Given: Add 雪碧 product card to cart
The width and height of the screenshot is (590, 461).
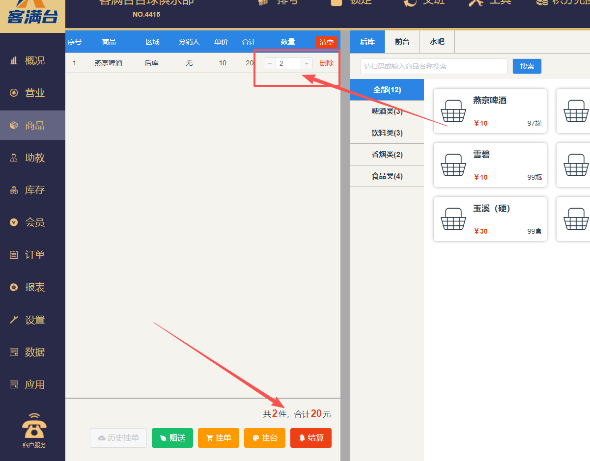Looking at the screenshot, I should pos(490,165).
